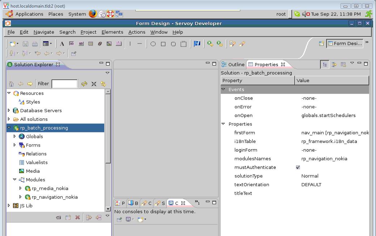This screenshot has width=376, height=236.
Task: Click the red X delete icon below tree
Action: (x=77, y=217)
